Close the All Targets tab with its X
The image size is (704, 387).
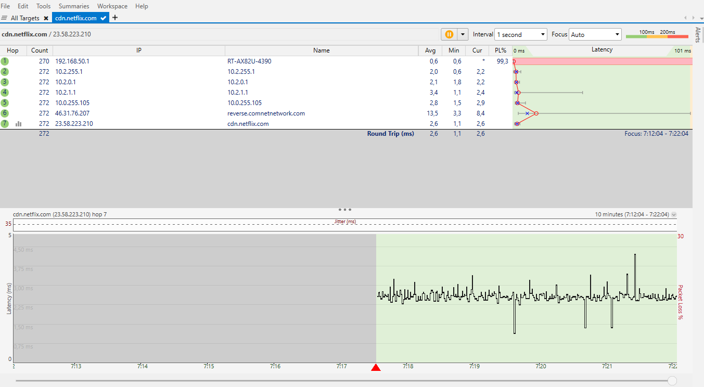click(x=46, y=18)
